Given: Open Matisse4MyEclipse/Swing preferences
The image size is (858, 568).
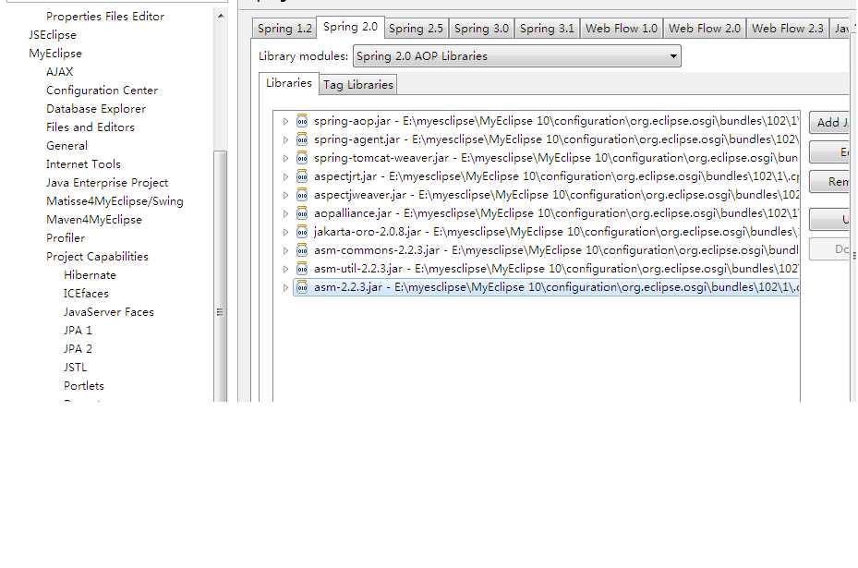Looking at the screenshot, I should pyautogui.click(x=115, y=201).
